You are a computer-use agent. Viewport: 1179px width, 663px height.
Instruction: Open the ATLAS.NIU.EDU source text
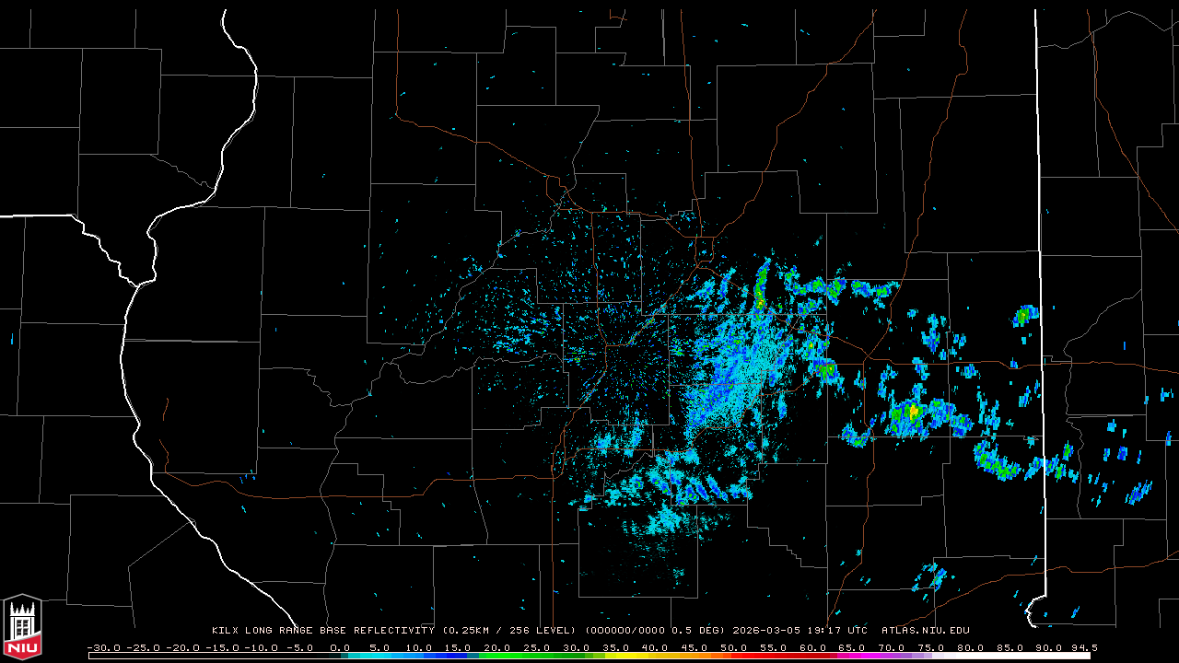pos(926,631)
